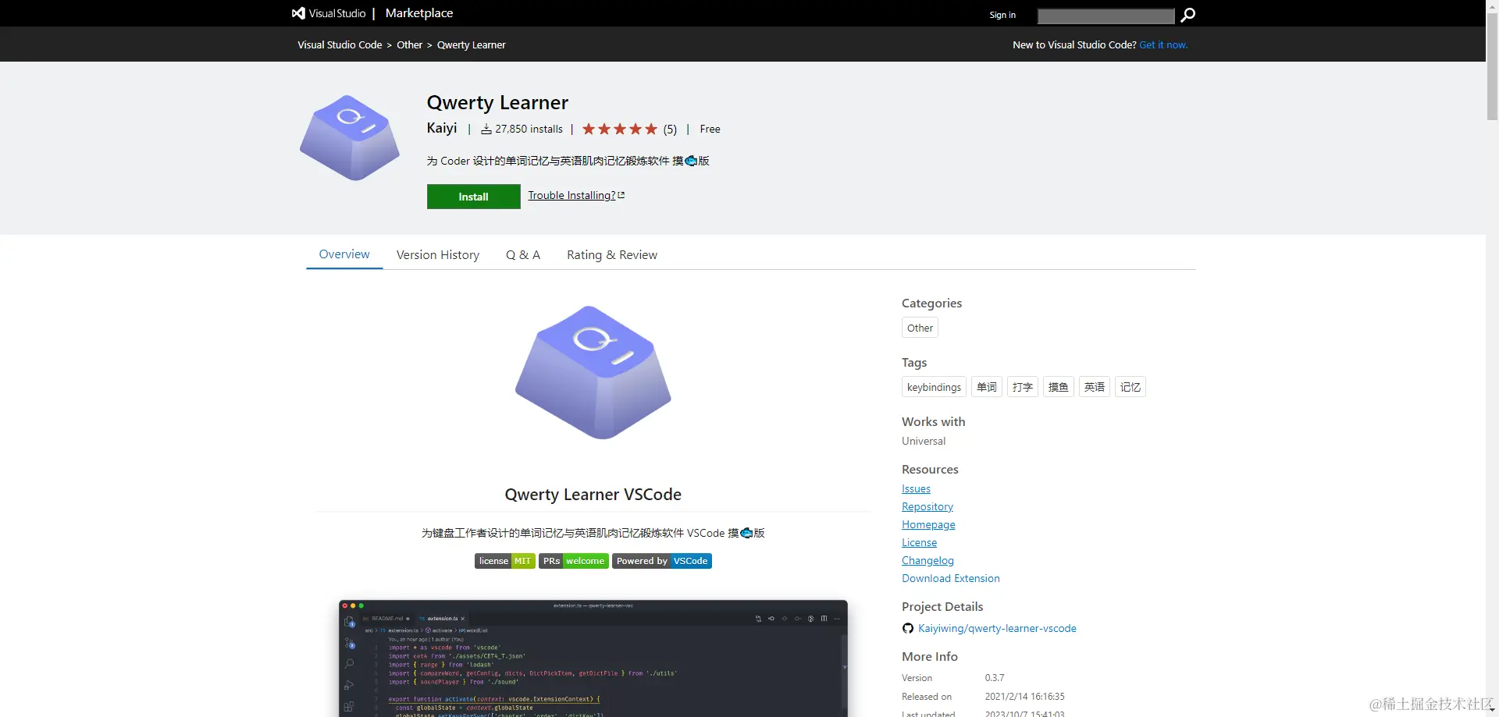Open the (5) review count
This screenshot has height=717, width=1499.
(670, 130)
